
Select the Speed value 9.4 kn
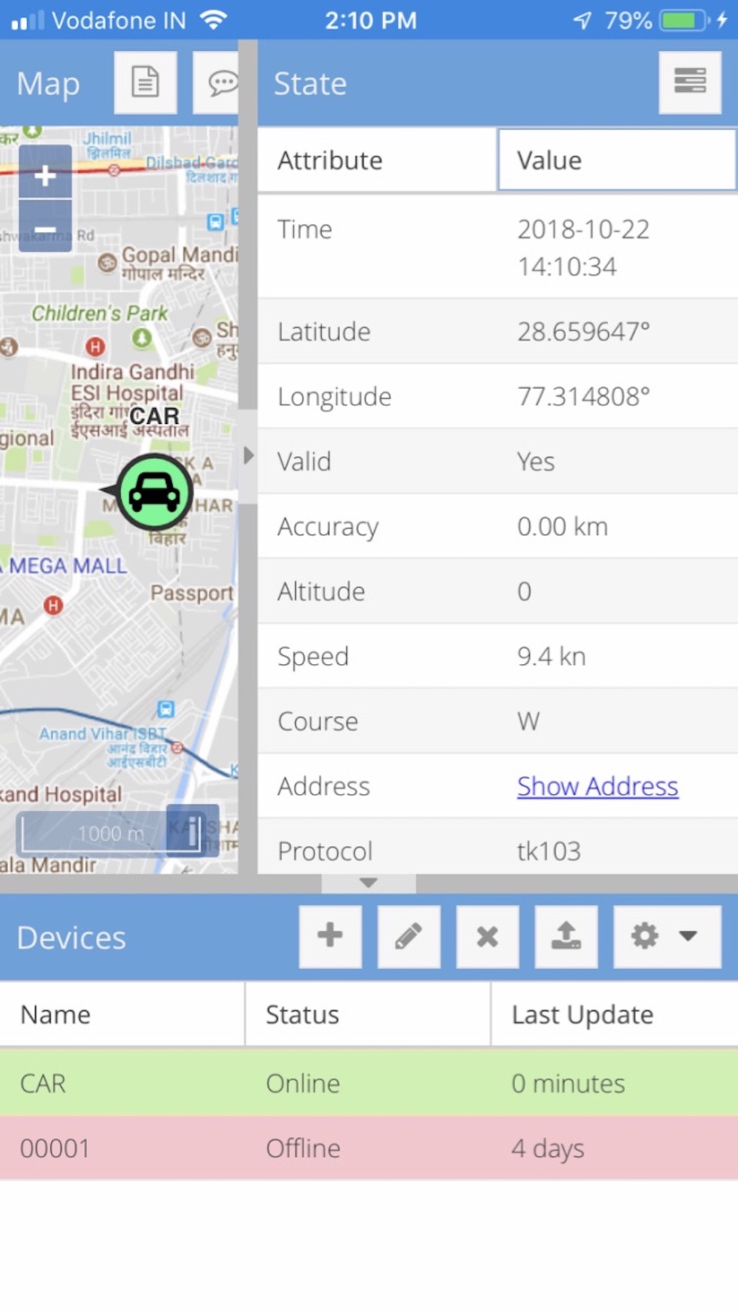551,656
